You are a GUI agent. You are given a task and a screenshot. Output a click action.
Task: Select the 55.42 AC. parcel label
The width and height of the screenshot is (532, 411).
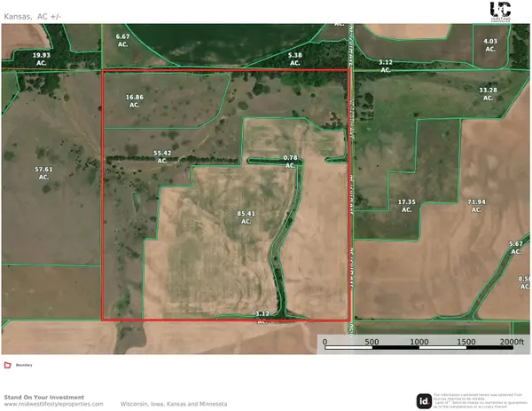click(162, 156)
